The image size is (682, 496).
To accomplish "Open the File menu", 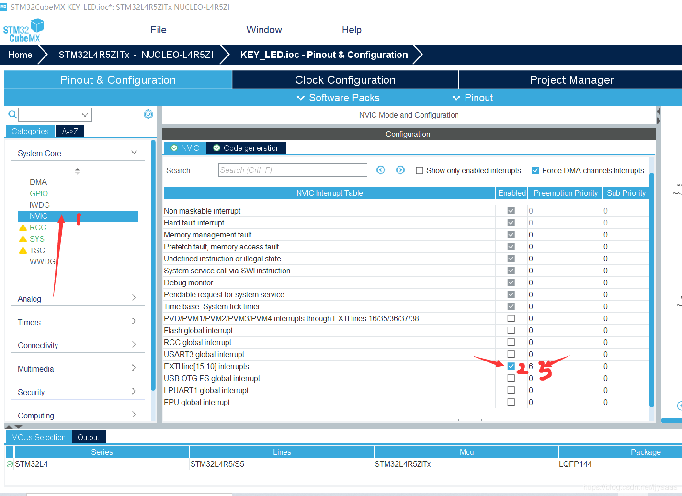I will tap(159, 30).
